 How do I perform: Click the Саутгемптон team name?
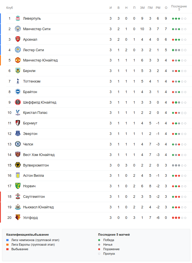pyautogui.click(x=34, y=197)
